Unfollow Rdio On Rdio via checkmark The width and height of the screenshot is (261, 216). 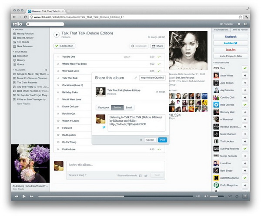(245, 105)
